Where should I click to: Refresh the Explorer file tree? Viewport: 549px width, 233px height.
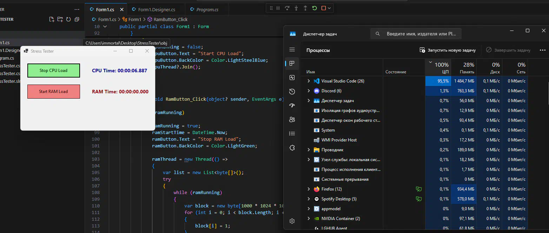point(68,19)
